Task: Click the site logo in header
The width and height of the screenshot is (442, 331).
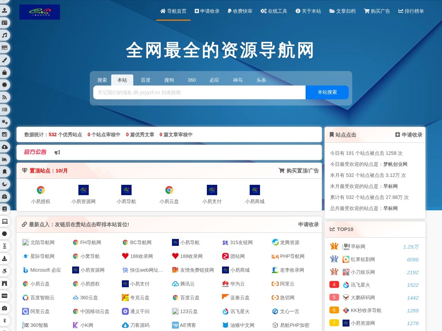Action: [40, 12]
